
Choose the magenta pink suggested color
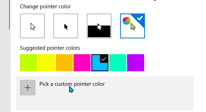82,63
